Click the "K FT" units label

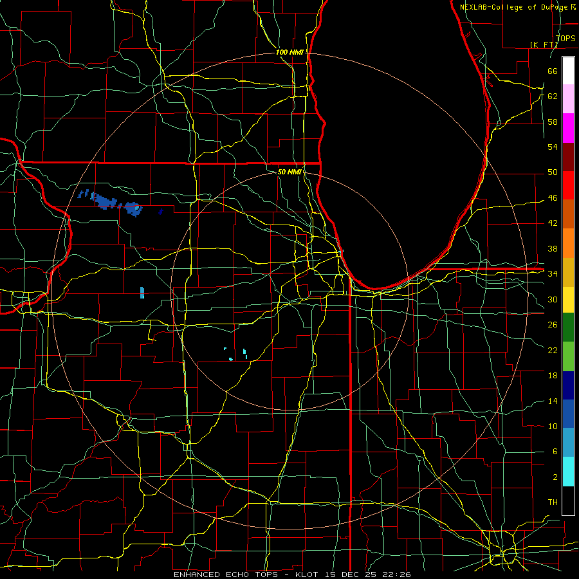coord(544,44)
